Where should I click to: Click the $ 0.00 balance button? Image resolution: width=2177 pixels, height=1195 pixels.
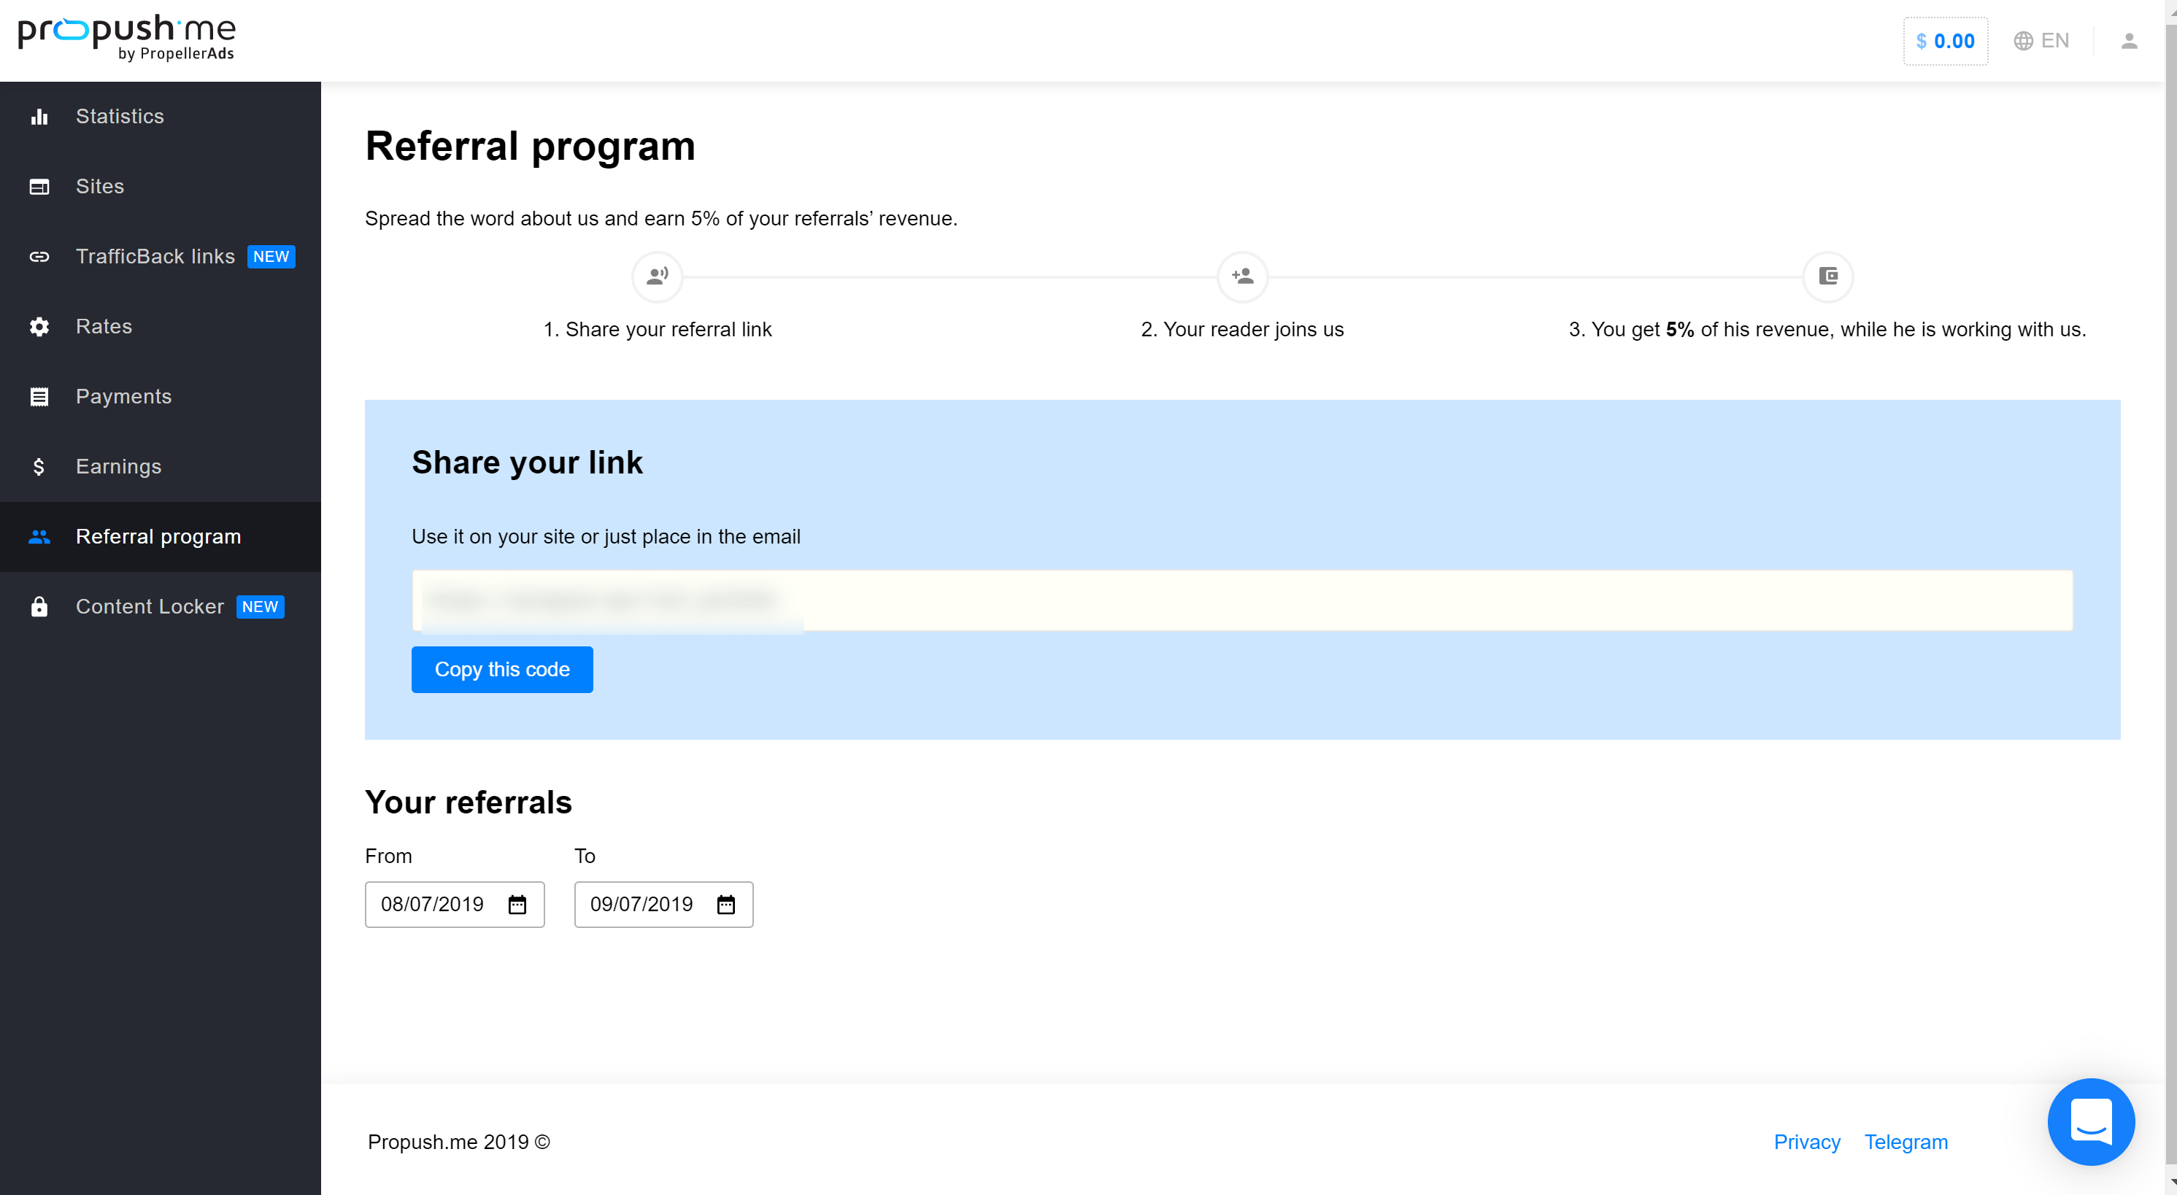[x=1946, y=41]
